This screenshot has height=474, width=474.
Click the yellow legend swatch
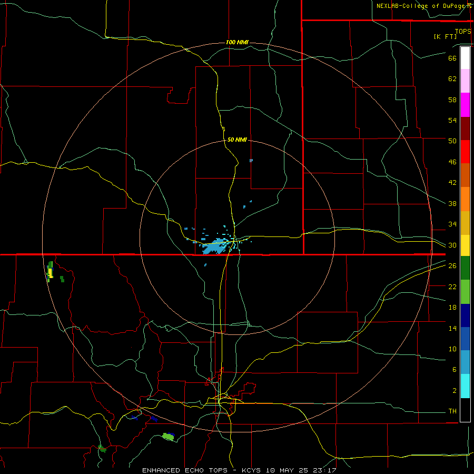pos(465,245)
